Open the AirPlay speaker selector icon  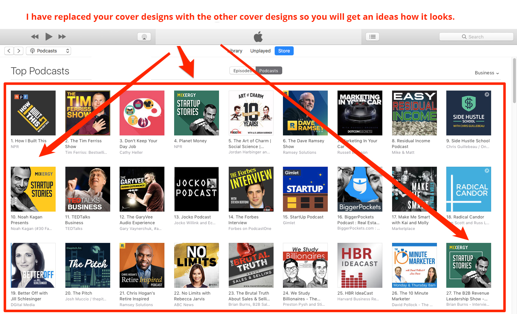[144, 36]
